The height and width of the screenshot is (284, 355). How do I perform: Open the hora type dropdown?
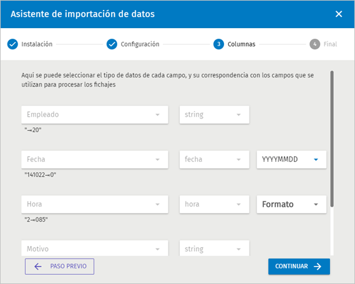pyautogui.click(x=215, y=204)
